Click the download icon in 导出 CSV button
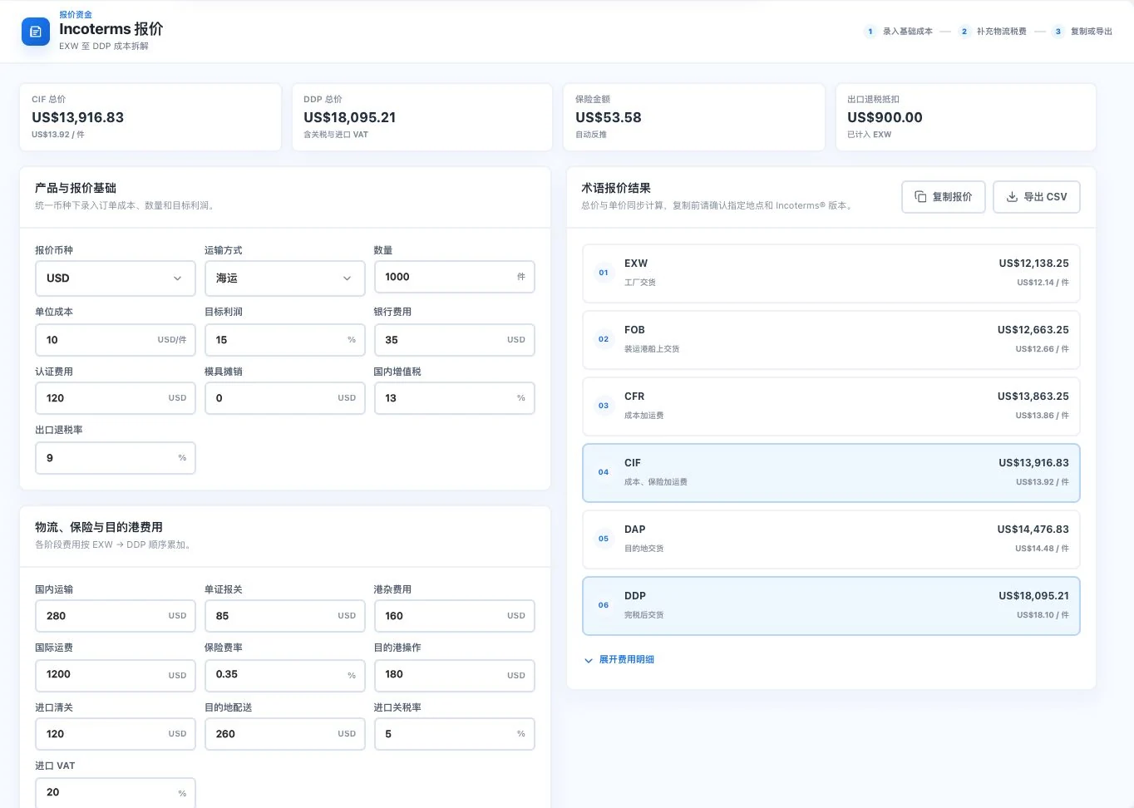Viewport: 1134px width, 808px height. (x=1012, y=197)
